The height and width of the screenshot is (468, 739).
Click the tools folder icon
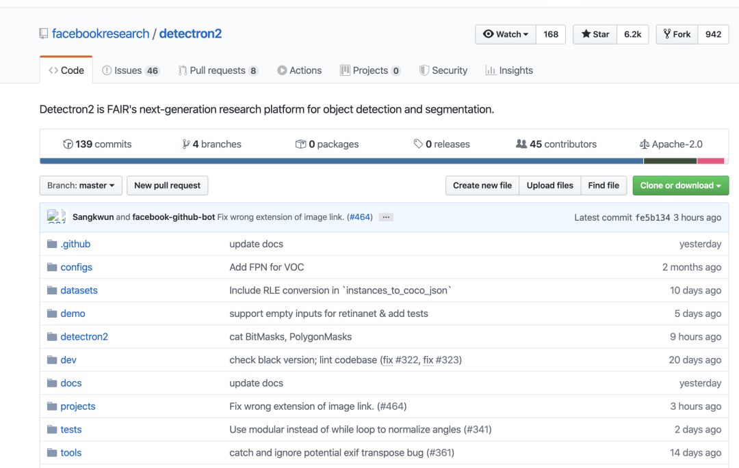pos(52,452)
